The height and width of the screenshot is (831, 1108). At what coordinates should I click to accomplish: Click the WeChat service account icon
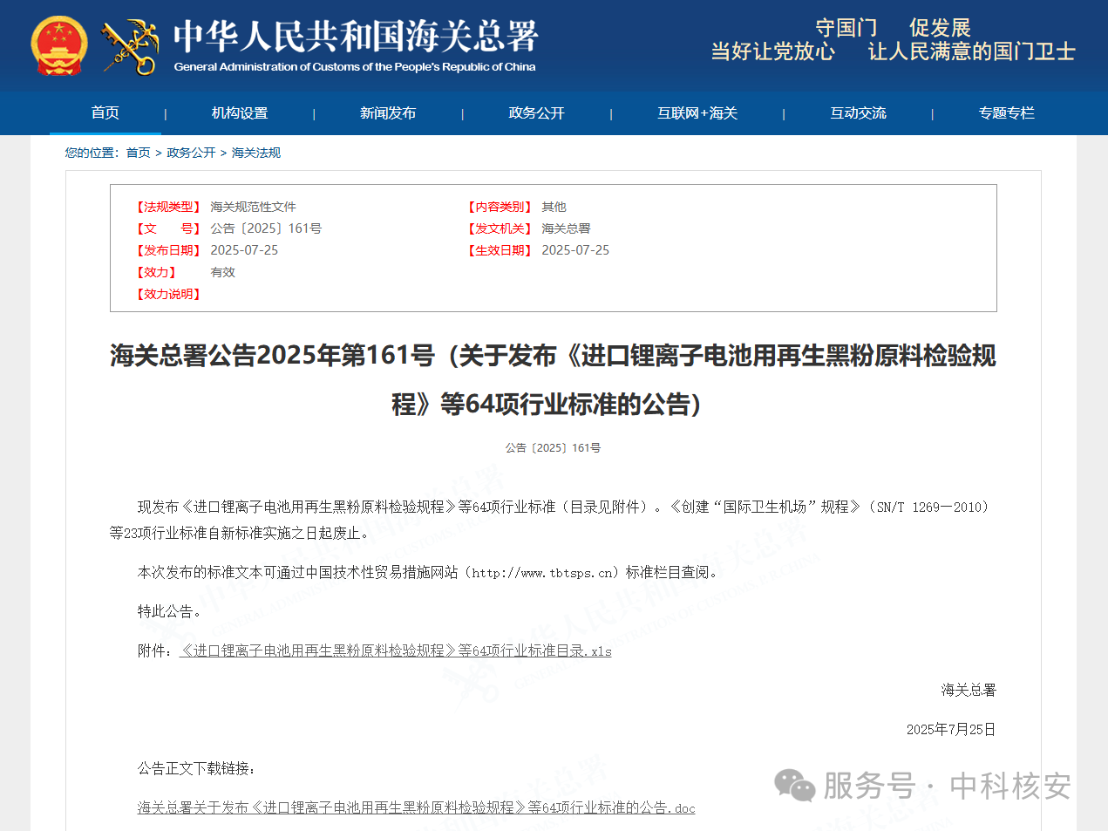pos(794,787)
